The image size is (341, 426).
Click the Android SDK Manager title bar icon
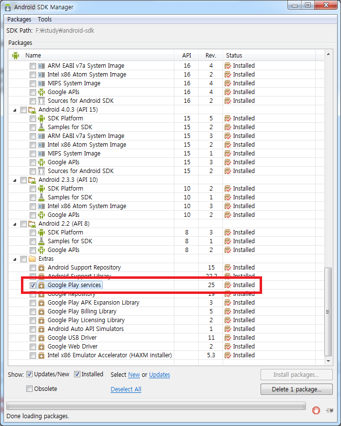(x=8, y=7)
